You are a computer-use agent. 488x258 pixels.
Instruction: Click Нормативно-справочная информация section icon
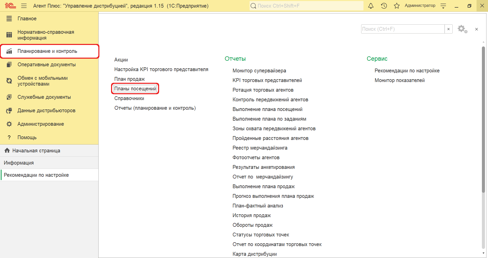coord(9,35)
